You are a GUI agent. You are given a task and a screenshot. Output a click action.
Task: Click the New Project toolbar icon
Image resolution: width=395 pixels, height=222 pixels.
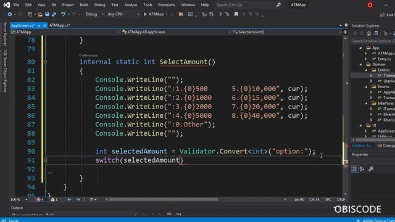(30, 14)
